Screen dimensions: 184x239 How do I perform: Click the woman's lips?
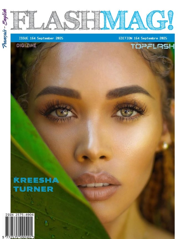(97, 186)
